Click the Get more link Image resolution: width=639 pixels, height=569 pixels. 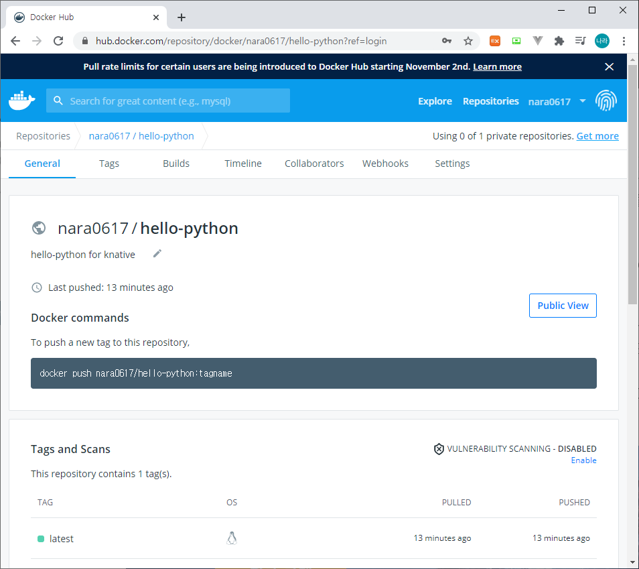point(597,136)
